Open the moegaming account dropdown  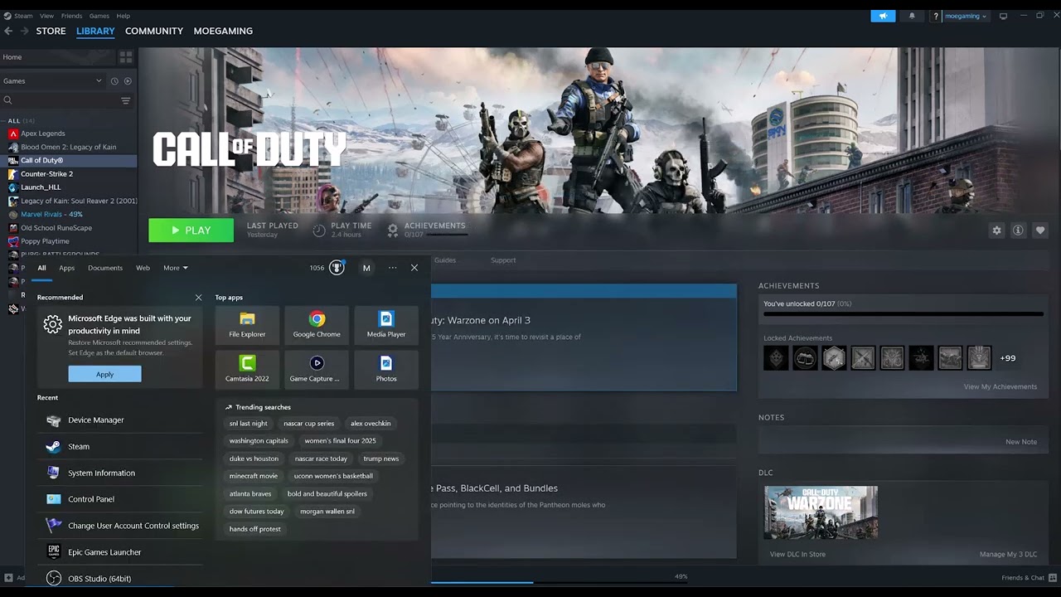coord(966,16)
